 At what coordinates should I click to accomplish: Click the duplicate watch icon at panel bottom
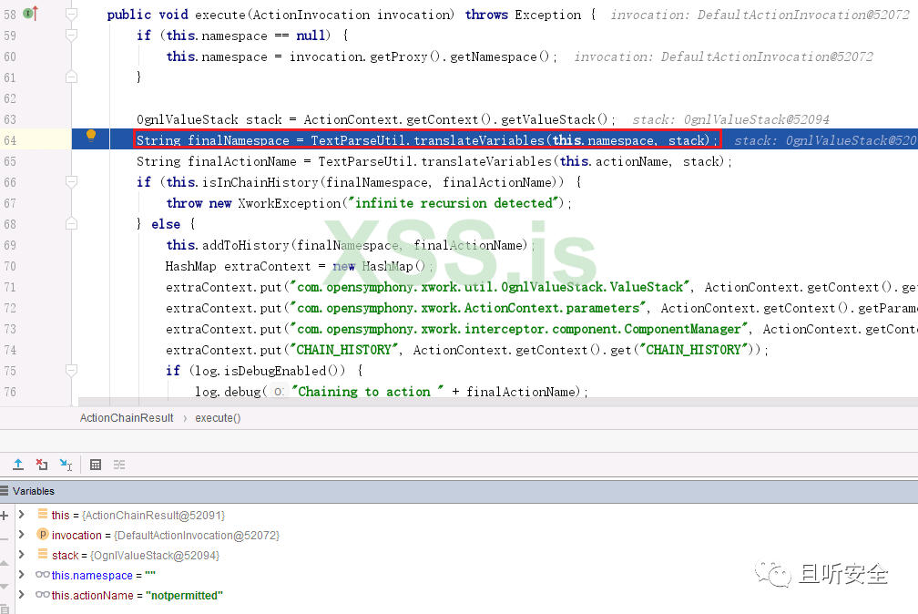click(4, 609)
